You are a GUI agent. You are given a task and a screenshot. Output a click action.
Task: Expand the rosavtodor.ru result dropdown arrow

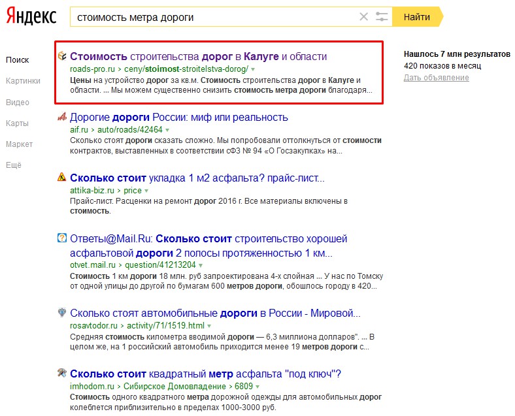point(209,326)
